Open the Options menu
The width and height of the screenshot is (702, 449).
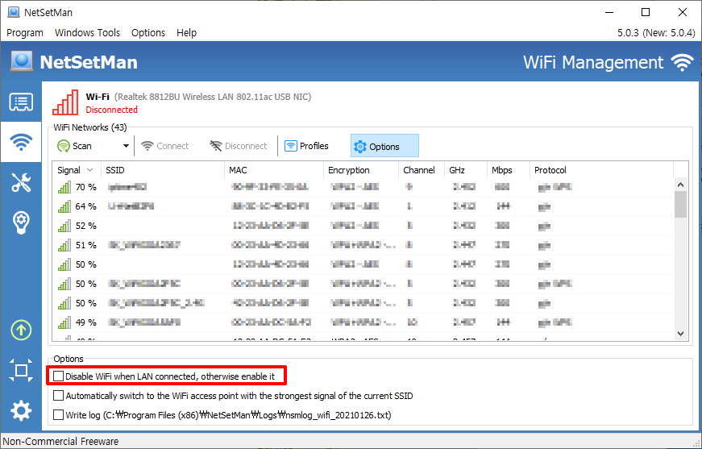point(148,33)
